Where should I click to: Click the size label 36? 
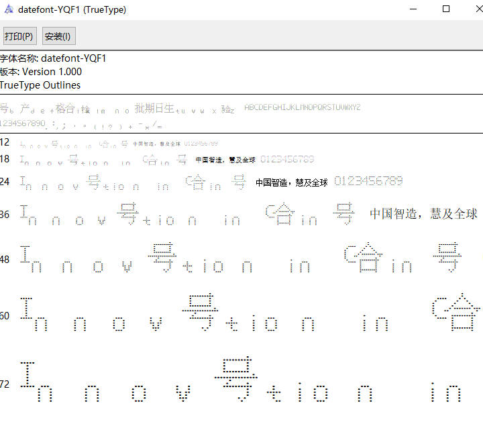[x=5, y=215]
